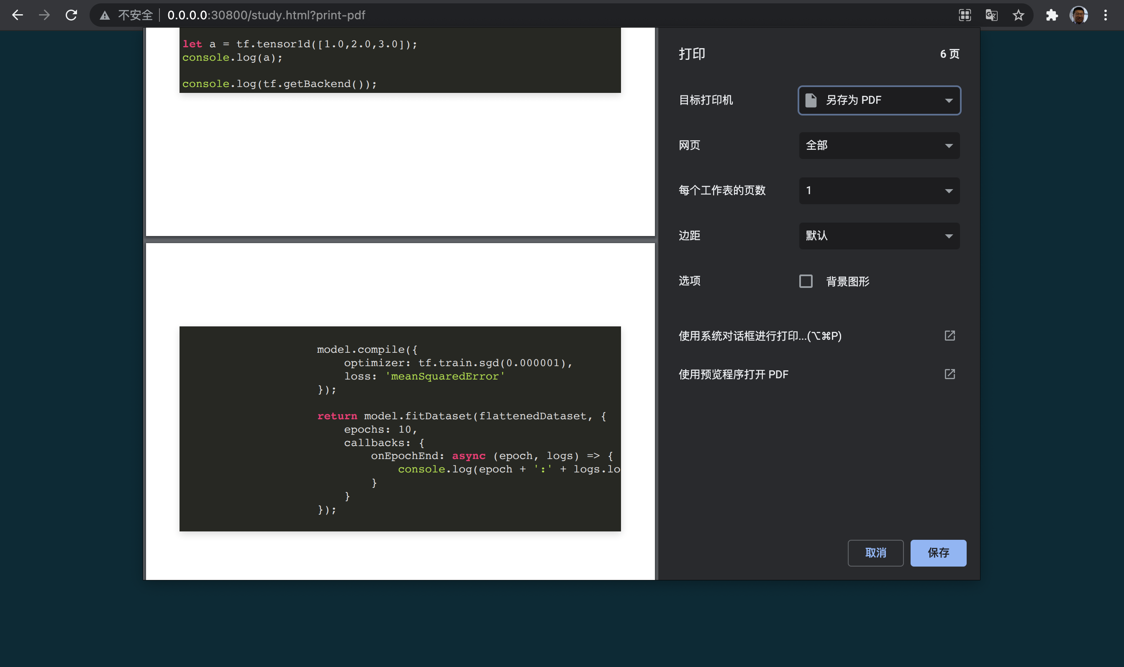Image resolution: width=1124 pixels, height=667 pixels.
Task: Click the 保存 save button
Action: pos(938,553)
